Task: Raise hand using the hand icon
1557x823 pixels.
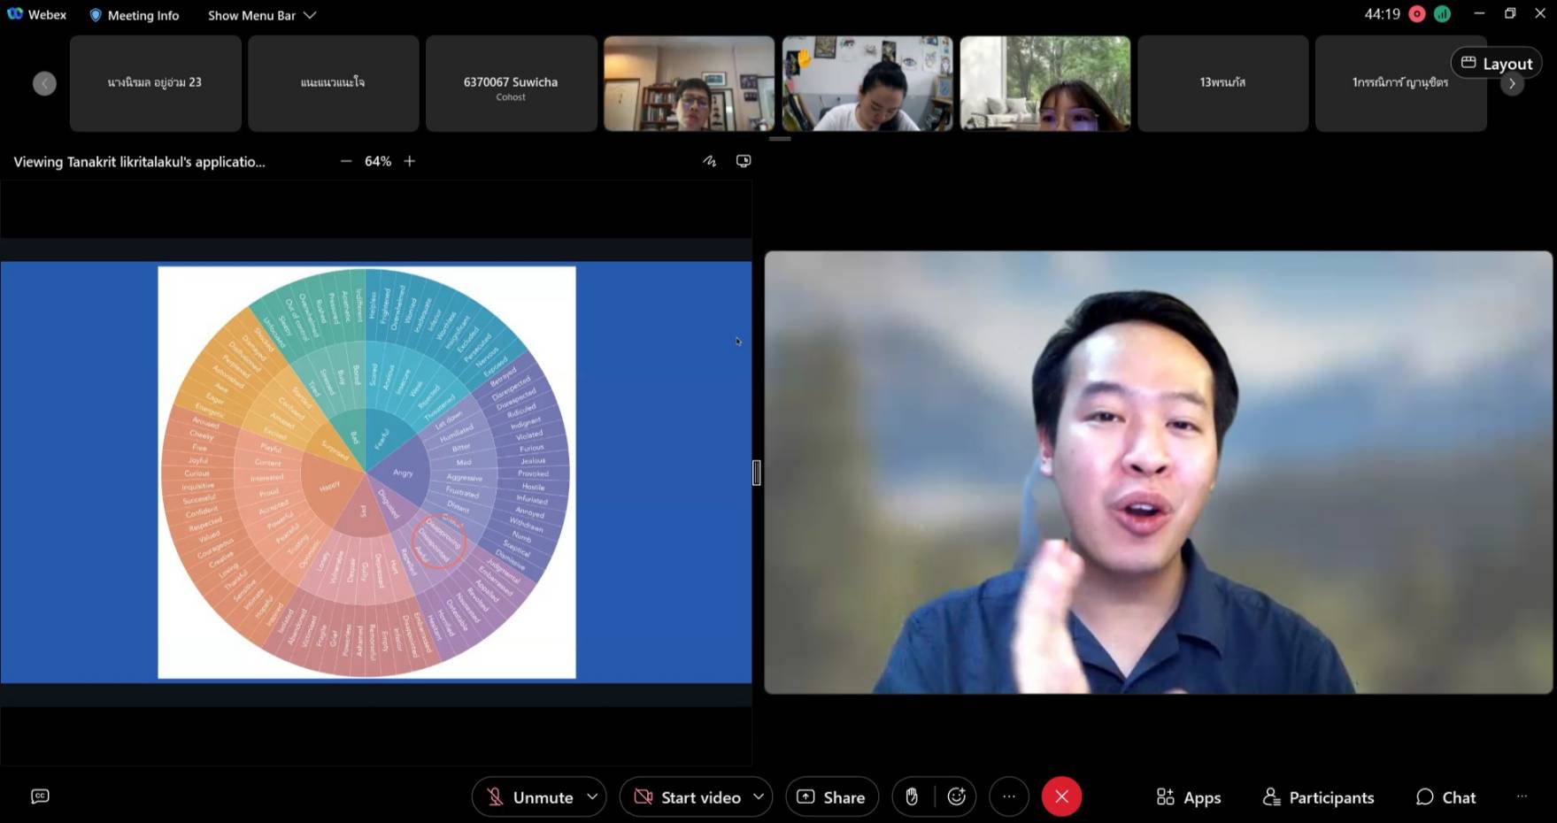Action: click(x=912, y=797)
